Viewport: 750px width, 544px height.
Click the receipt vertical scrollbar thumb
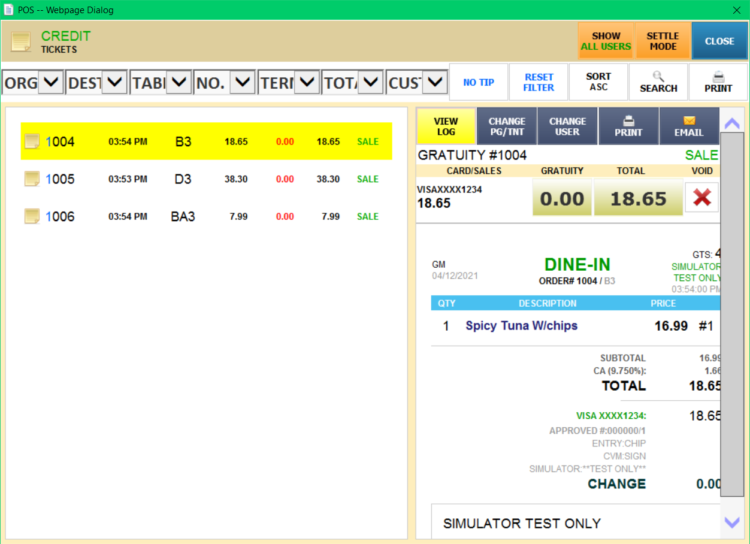[x=732, y=315]
